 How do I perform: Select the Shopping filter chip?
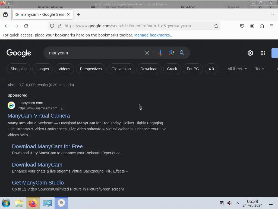click(x=19, y=69)
